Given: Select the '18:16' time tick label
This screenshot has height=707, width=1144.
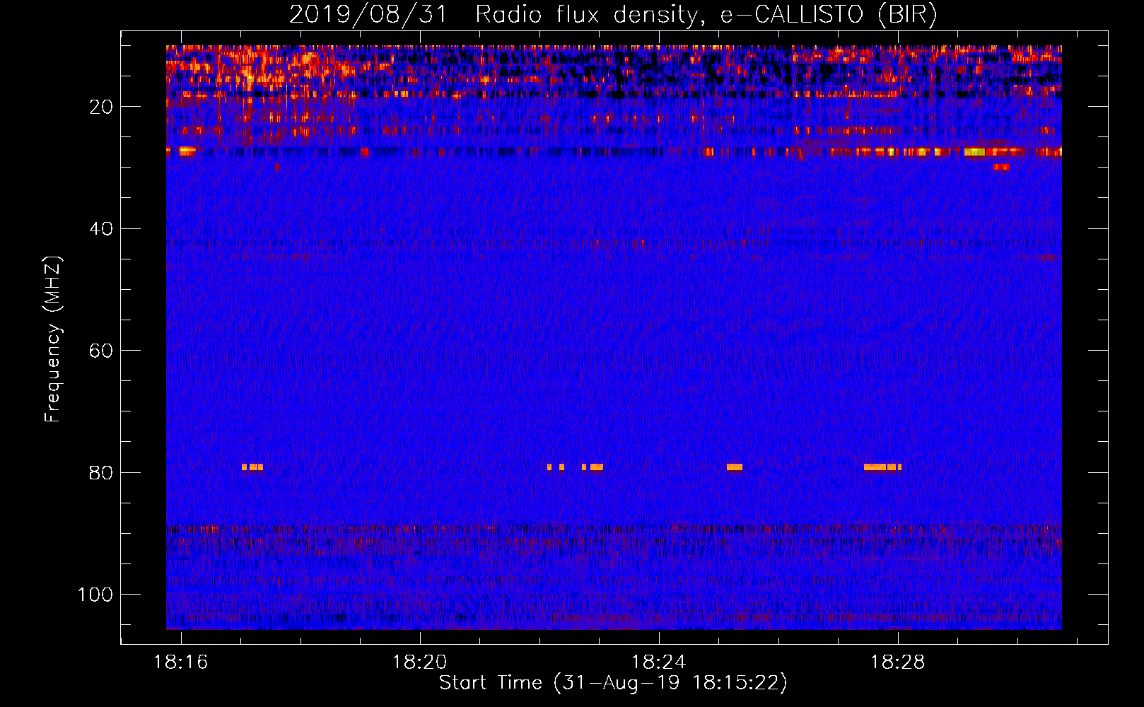Looking at the screenshot, I should tap(181, 662).
